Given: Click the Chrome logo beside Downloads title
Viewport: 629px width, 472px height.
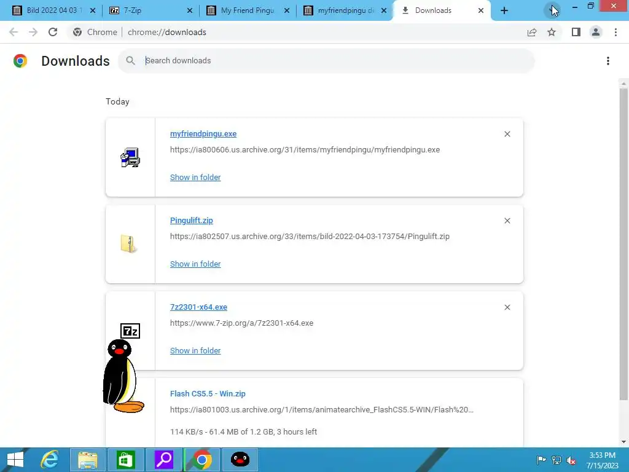Looking at the screenshot, I should (20, 61).
